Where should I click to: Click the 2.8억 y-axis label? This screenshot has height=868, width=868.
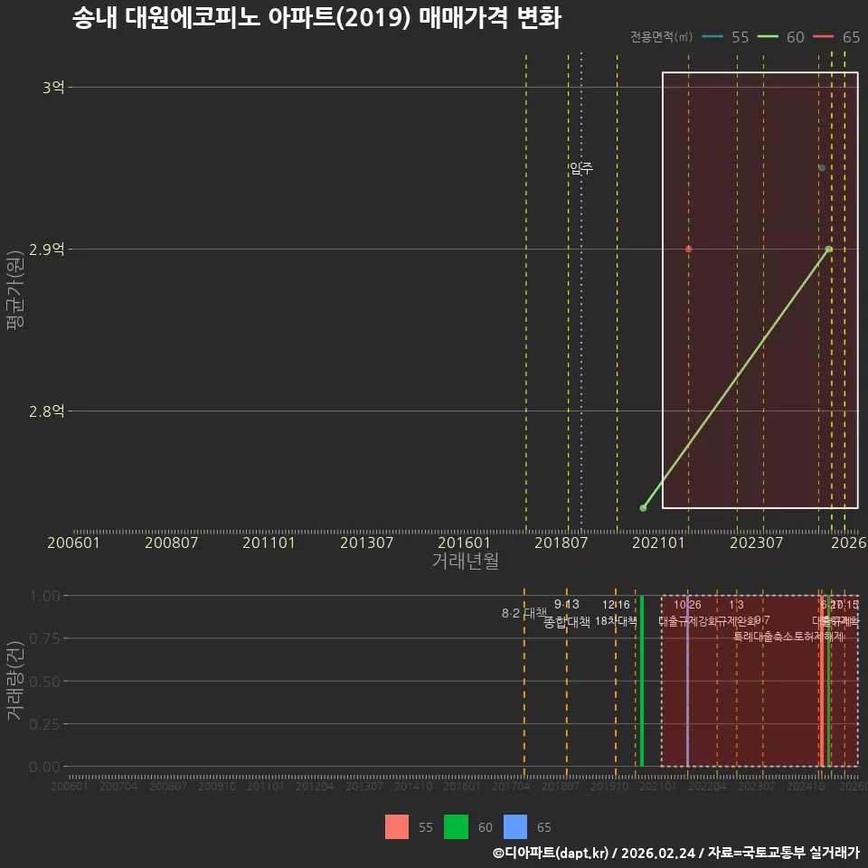point(47,411)
